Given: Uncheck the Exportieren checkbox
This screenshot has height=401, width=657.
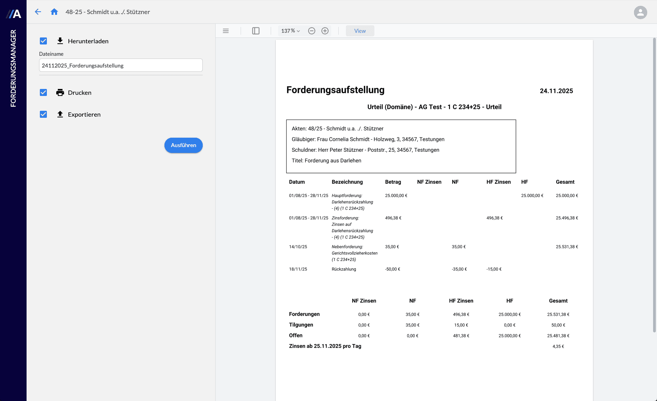Looking at the screenshot, I should click(43, 114).
